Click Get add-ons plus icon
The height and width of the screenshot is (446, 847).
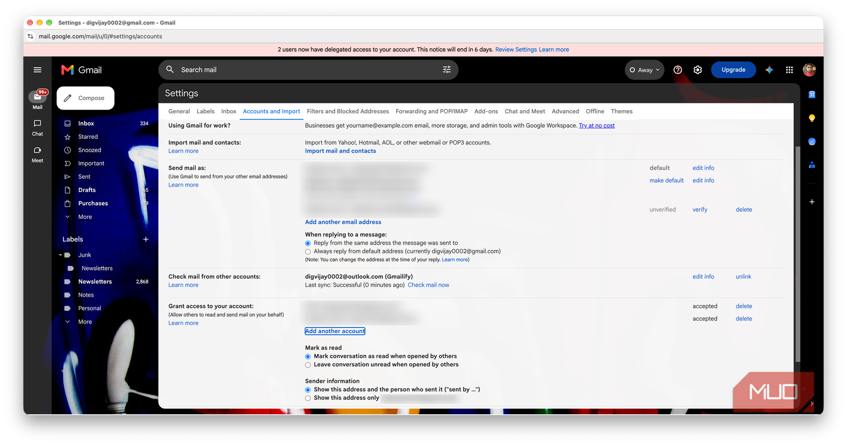pos(812,202)
